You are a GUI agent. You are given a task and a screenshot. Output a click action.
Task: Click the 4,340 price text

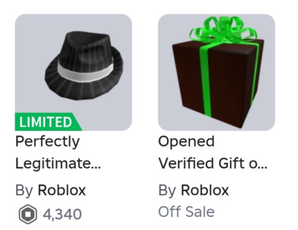click(x=63, y=215)
